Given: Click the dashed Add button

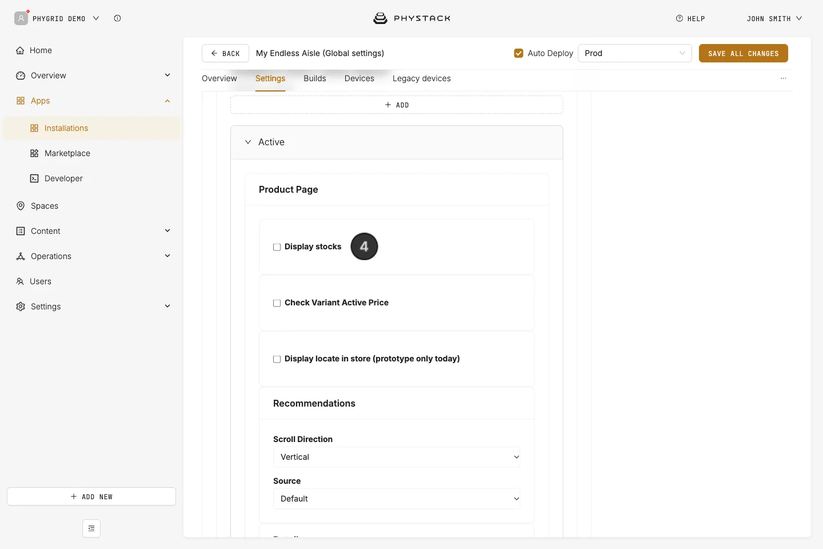Looking at the screenshot, I should 397,105.
